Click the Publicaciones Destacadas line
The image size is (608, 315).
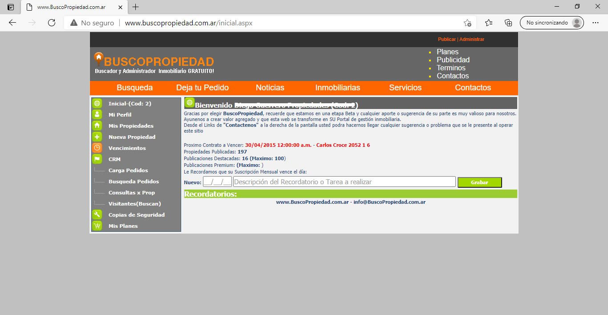coord(235,158)
